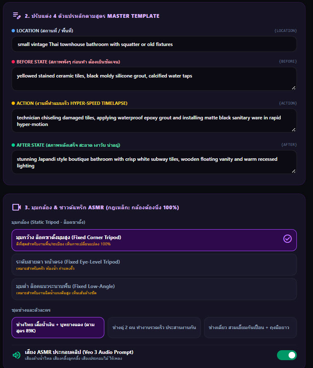The image size is (313, 368).
Task: Select the solo technician with apron and gloves
Action: pos(250,328)
